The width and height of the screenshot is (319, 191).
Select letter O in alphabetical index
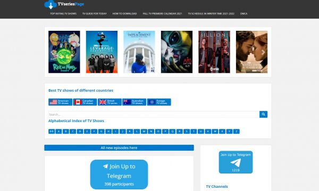coord(158,132)
